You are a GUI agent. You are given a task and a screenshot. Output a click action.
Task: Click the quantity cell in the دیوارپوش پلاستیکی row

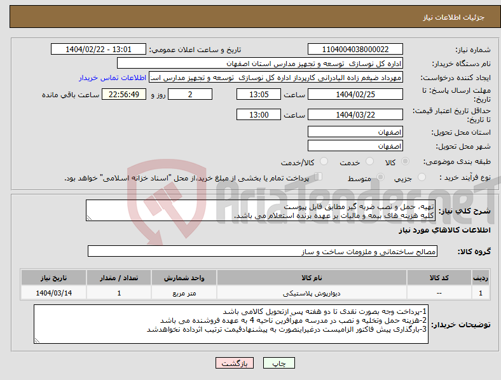[119, 293]
